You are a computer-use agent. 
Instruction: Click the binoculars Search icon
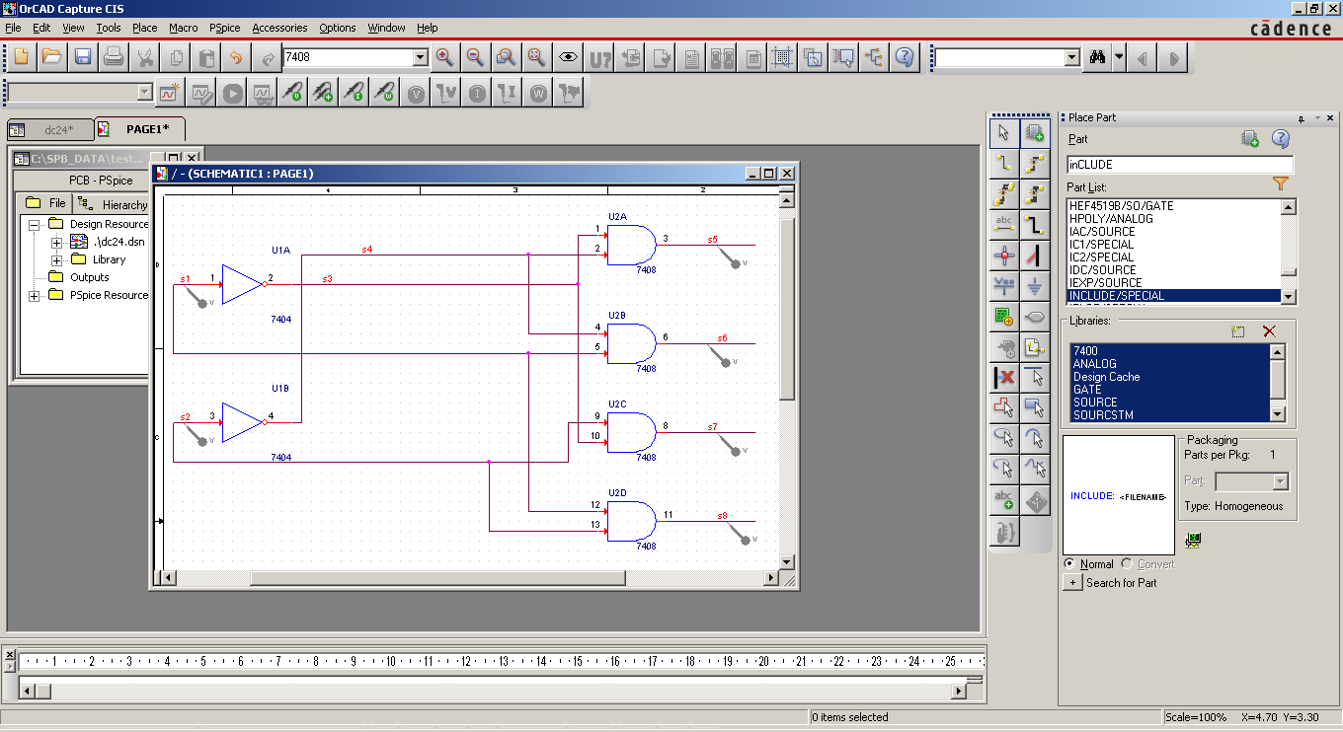[1097, 58]
